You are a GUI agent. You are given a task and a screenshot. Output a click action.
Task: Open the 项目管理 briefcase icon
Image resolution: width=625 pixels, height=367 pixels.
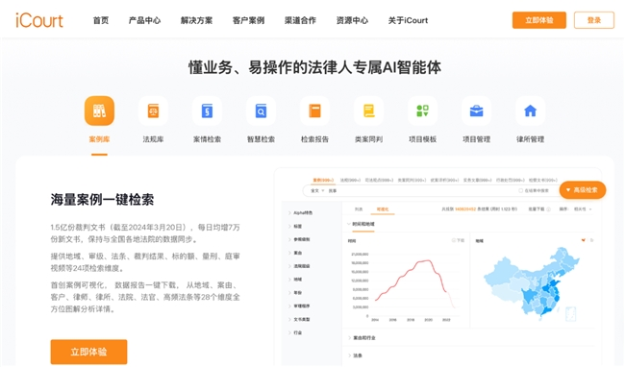click(476, 110)
